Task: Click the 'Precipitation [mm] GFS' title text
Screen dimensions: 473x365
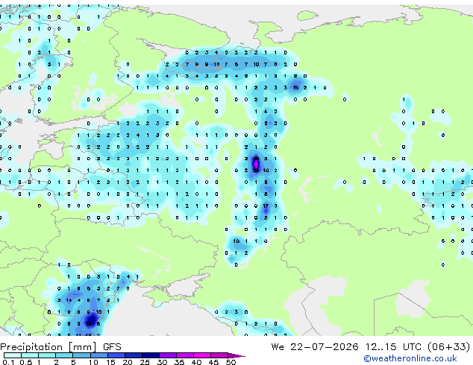Action: tap(60, 347)
